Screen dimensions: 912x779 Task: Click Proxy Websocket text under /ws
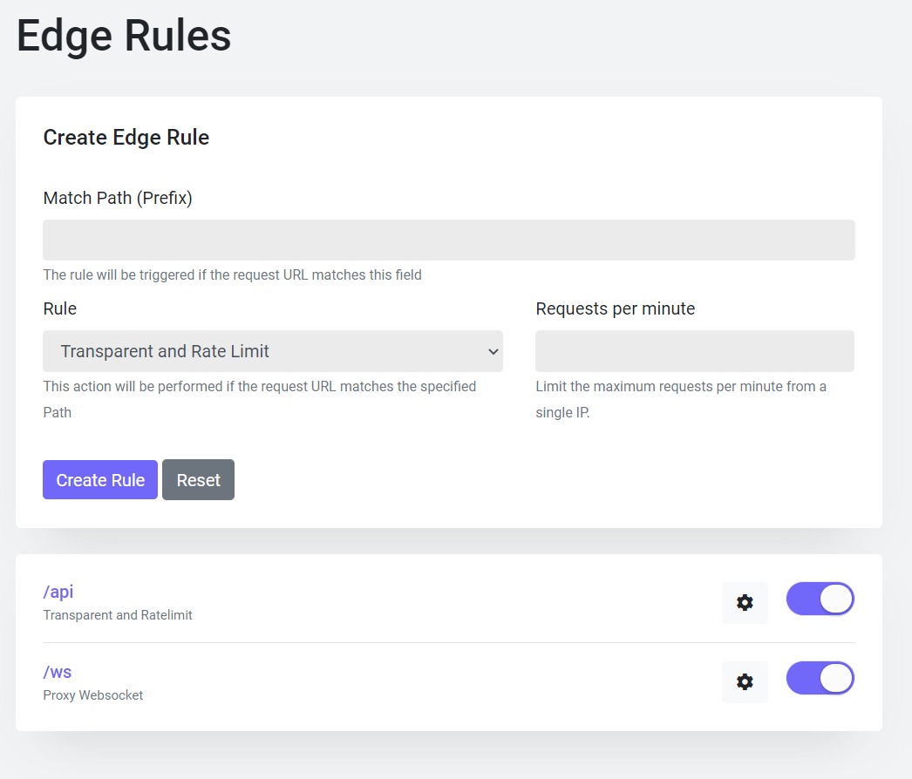tap(93, 695)
